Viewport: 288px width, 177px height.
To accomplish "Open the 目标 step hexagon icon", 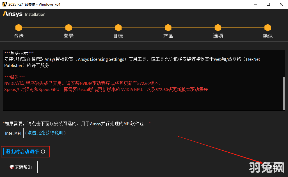I will (118, 27).
